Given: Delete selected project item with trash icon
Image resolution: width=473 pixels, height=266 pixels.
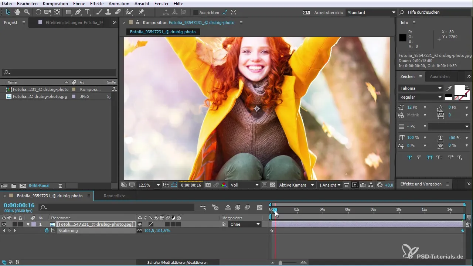Looking at the screenshot, I should point(60,185).
